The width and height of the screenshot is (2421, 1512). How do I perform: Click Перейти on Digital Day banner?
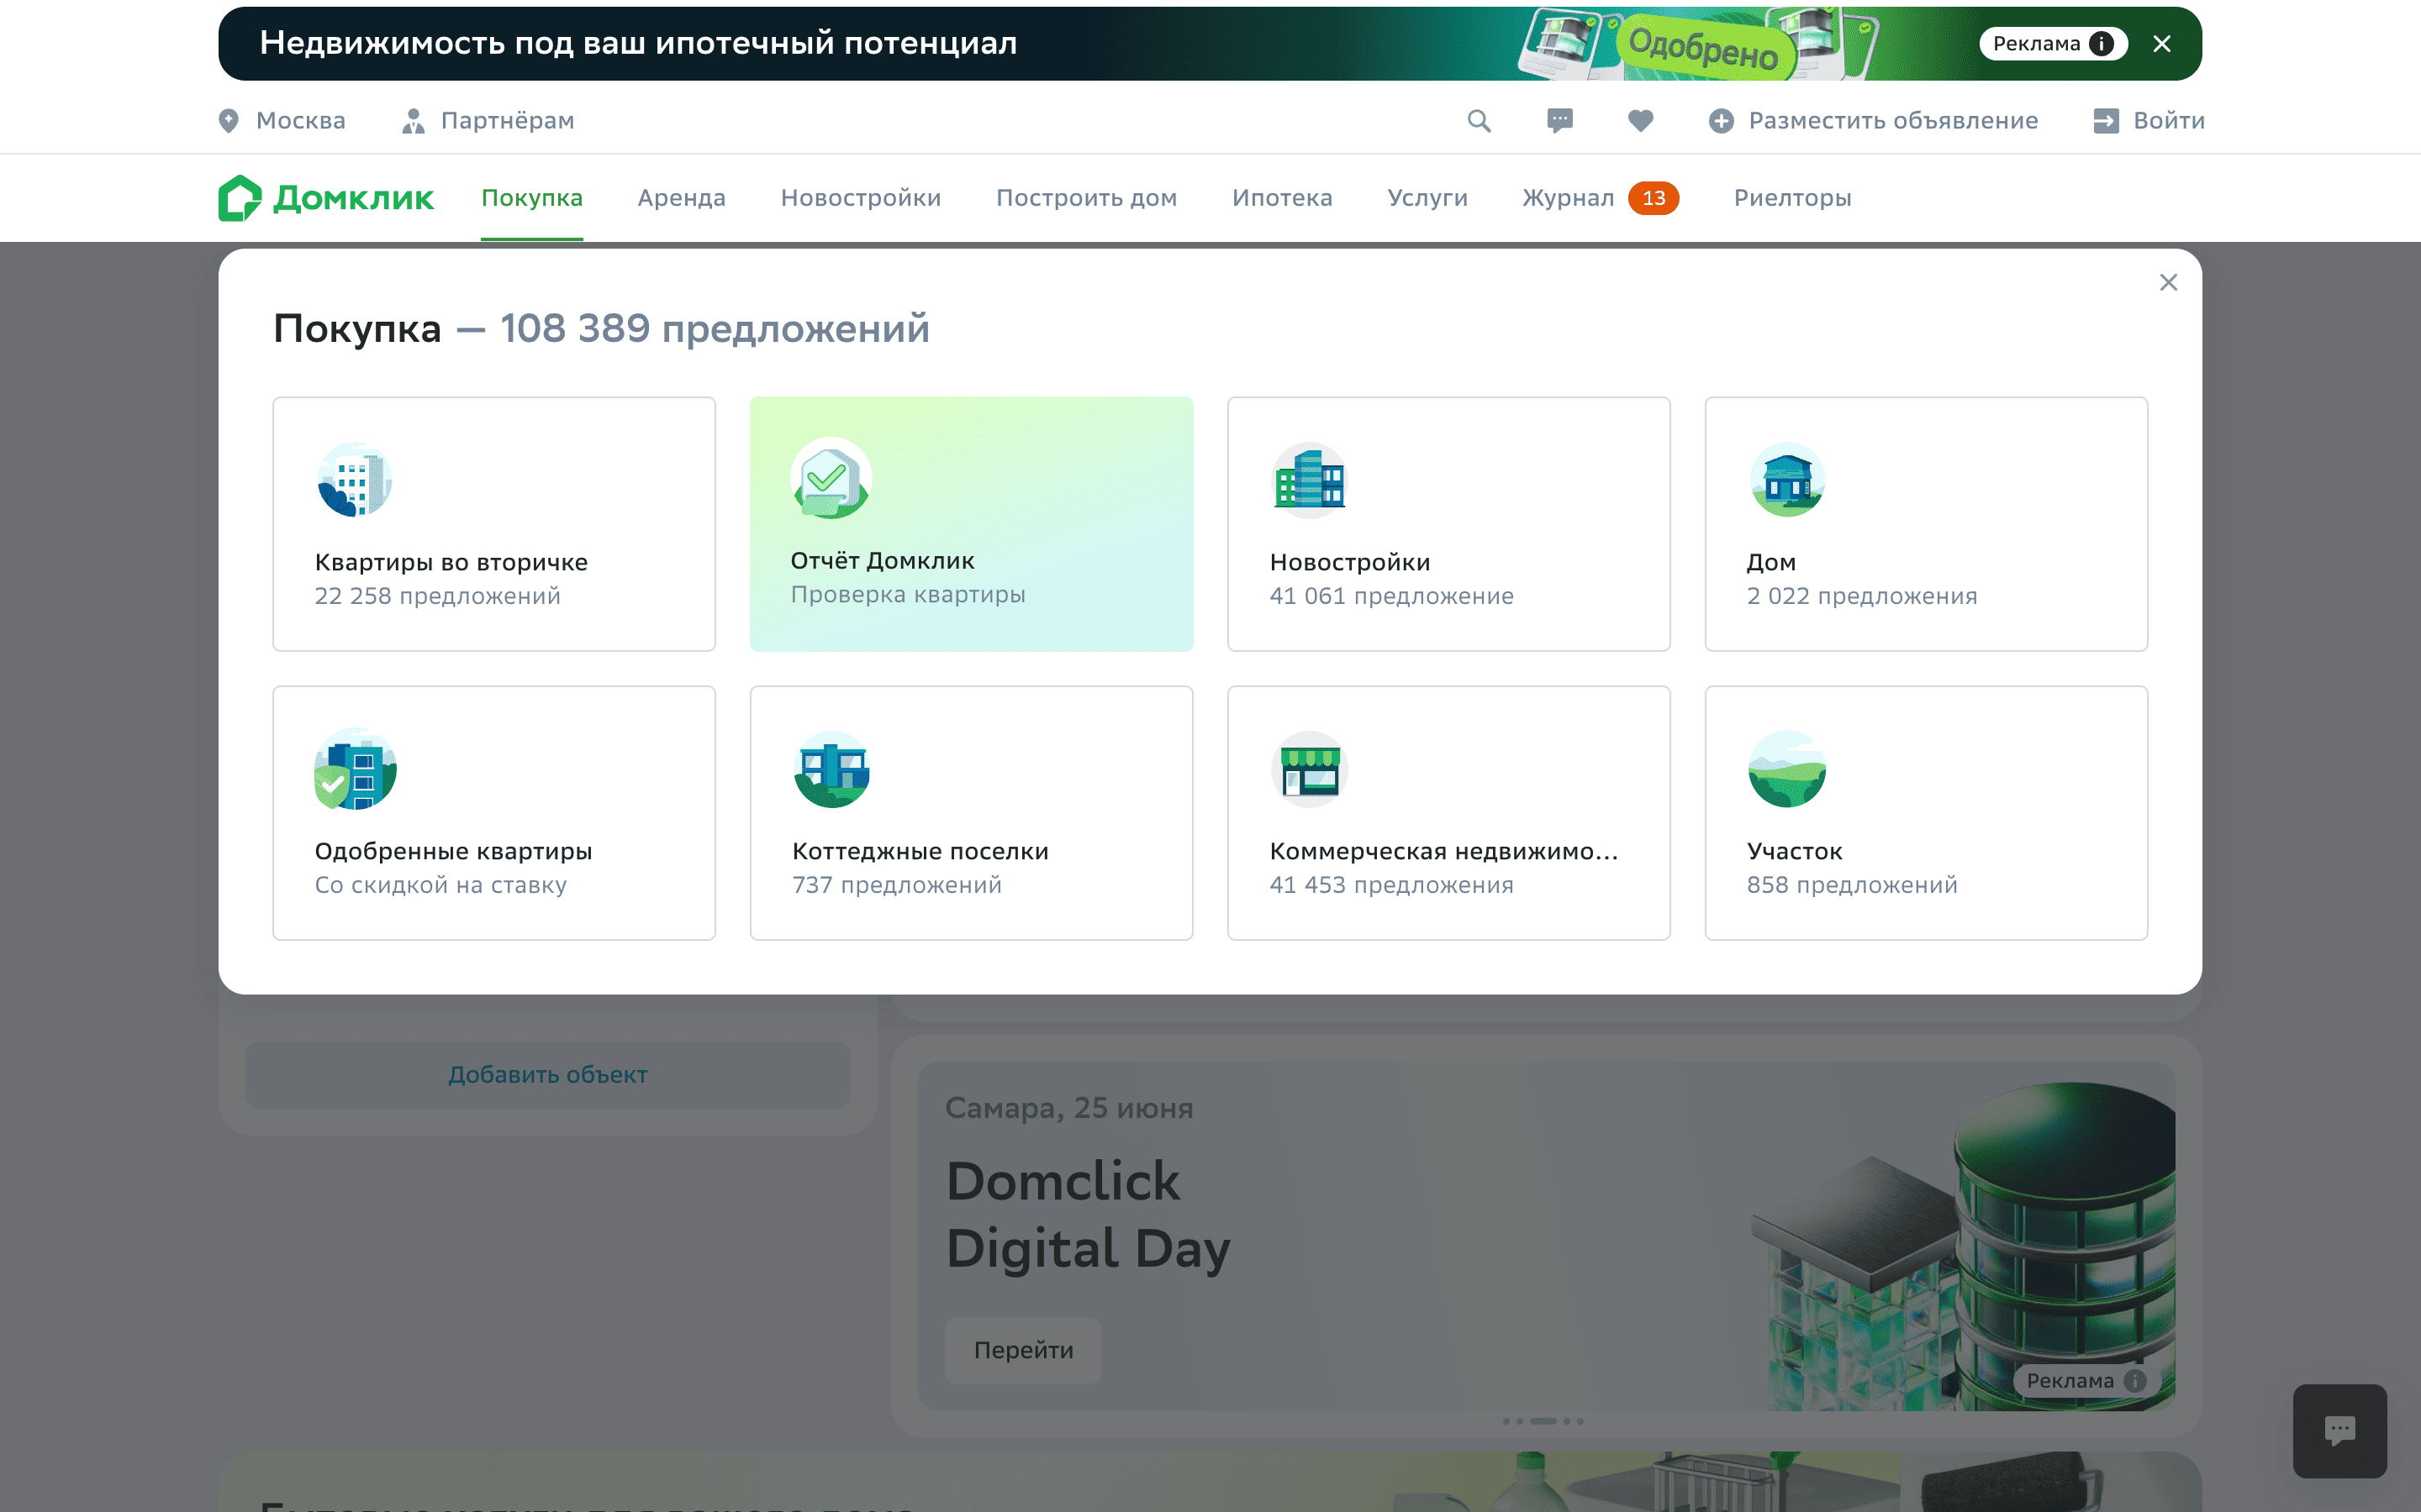pos(1023,1350)
